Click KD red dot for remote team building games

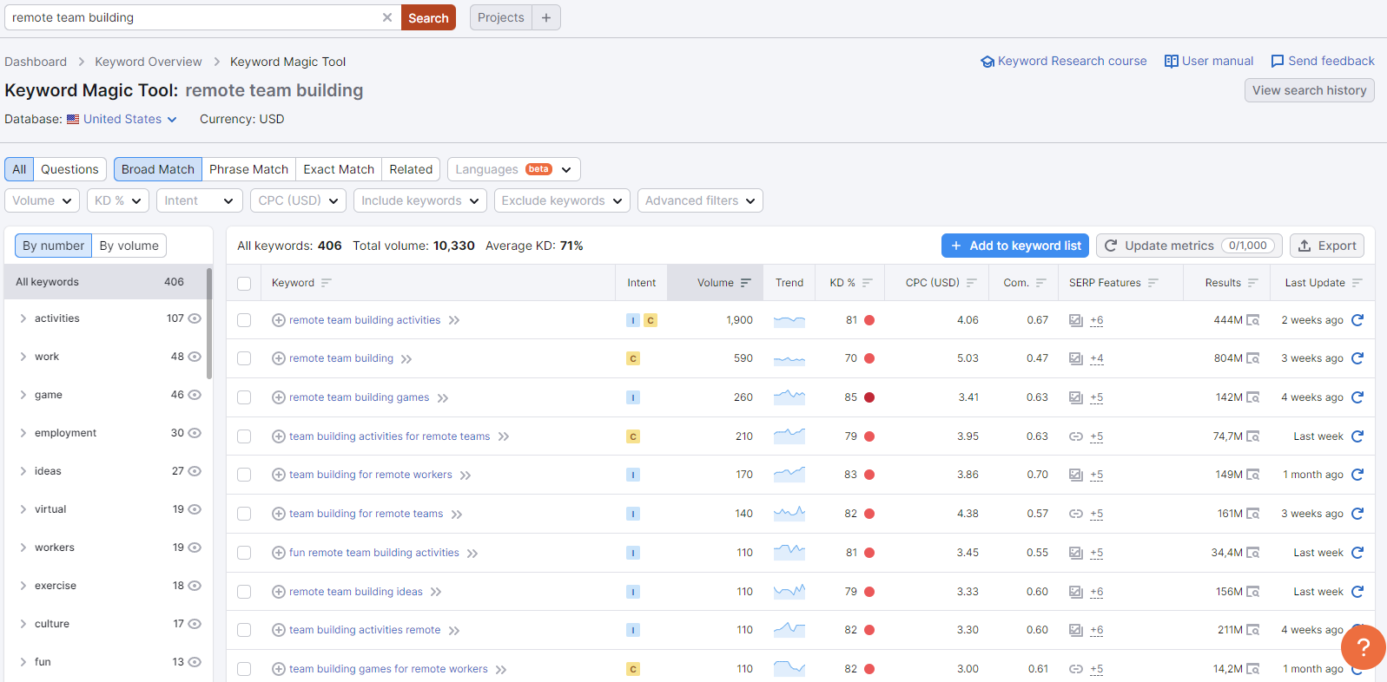tap(869, 397)
